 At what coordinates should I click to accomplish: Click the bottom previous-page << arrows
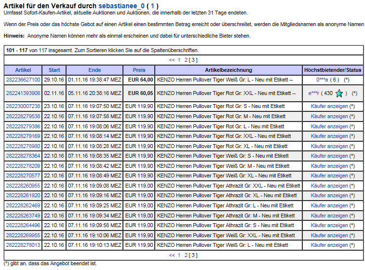[x=172, y=256]
